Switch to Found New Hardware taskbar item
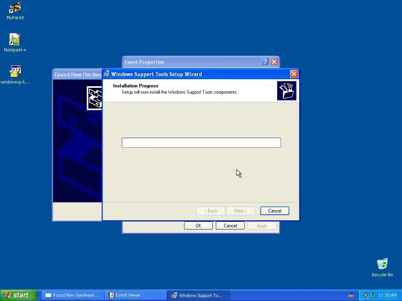This screenshot has height=301, width=402. pyautogui.click(x=73, y=295)
